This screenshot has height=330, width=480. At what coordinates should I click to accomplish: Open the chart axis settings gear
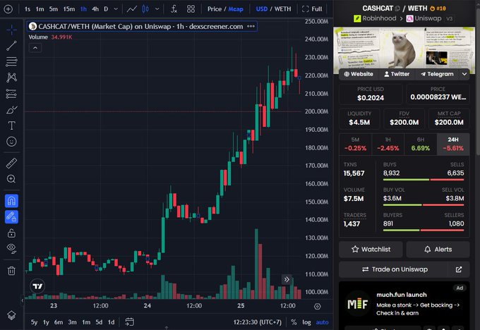[318, 306]
